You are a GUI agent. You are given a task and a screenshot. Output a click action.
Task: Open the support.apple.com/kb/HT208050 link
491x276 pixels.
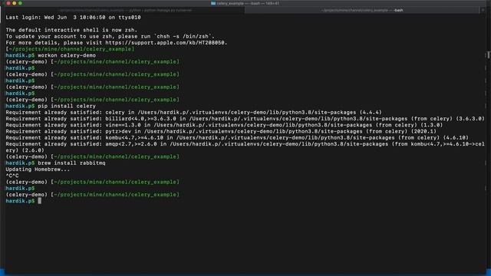click(x=166, y=43)
